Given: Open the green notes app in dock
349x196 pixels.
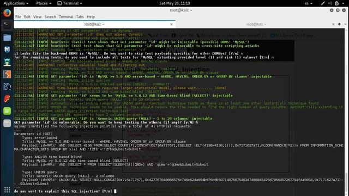Looking at the screenshot, I should 7,111.
